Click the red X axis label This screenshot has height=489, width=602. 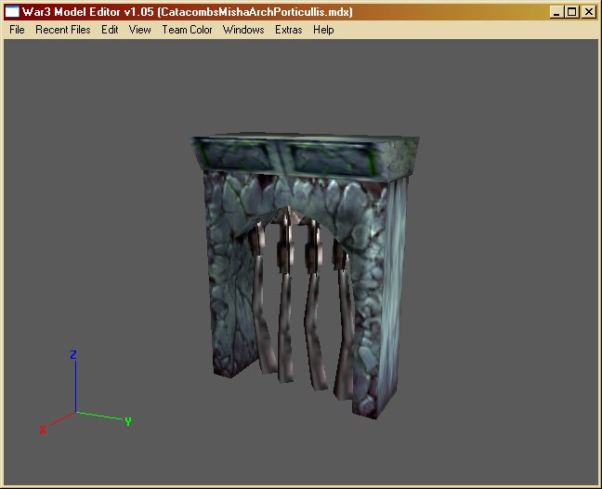point(42,430)
